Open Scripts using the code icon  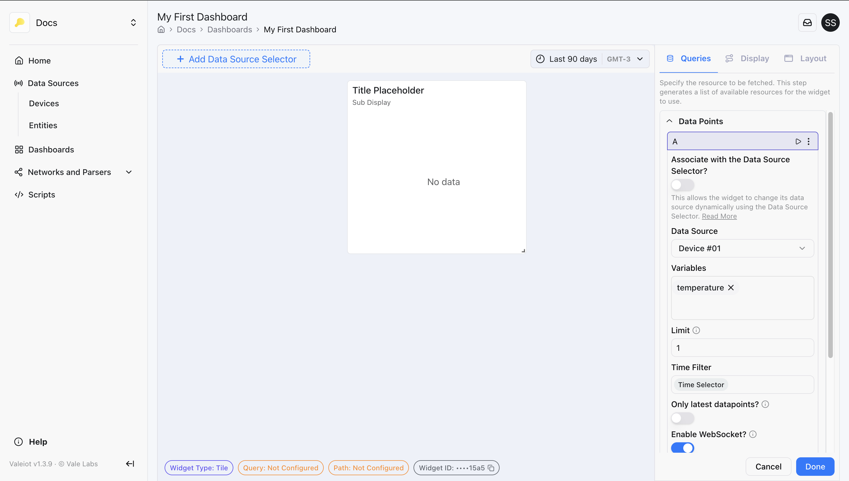coord(18,194)
